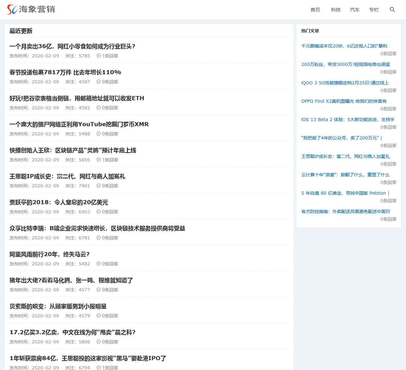
Task: Open article 阿里风雨前行20年，终失马云?
Action: tap(49, 254)
